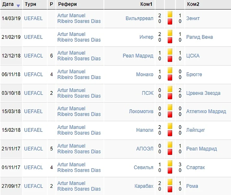Image resolution: width=231 pixels, height=195 pixels.
Task: Click the Ком1 column header
Action: [146, 4]
